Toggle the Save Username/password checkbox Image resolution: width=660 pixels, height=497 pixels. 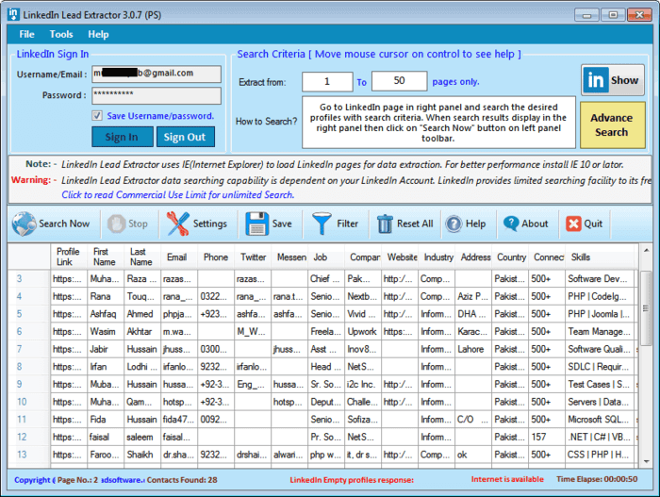(x=97, y=116)
